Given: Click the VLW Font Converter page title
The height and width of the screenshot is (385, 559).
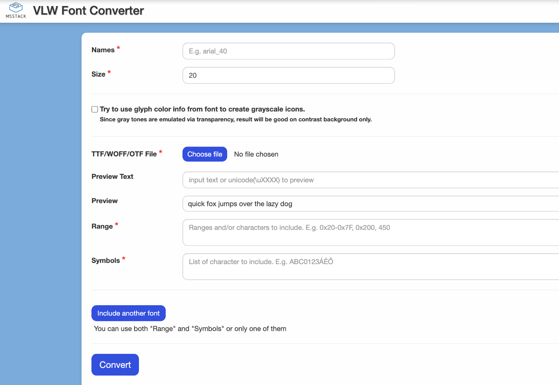Looking at the screenshot, I should pos(88,11).
